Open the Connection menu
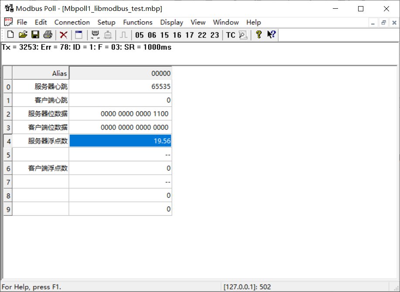 coord(72,22)
